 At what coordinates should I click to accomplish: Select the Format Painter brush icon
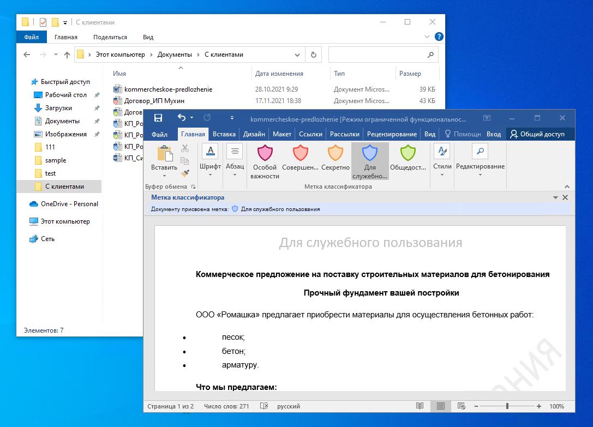[x=185, y=173]
